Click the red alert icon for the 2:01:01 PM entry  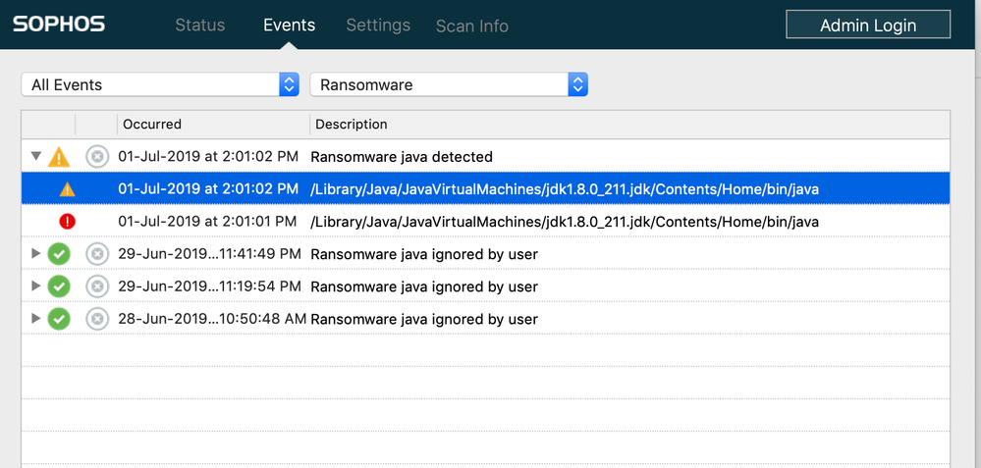coord(67,221)
